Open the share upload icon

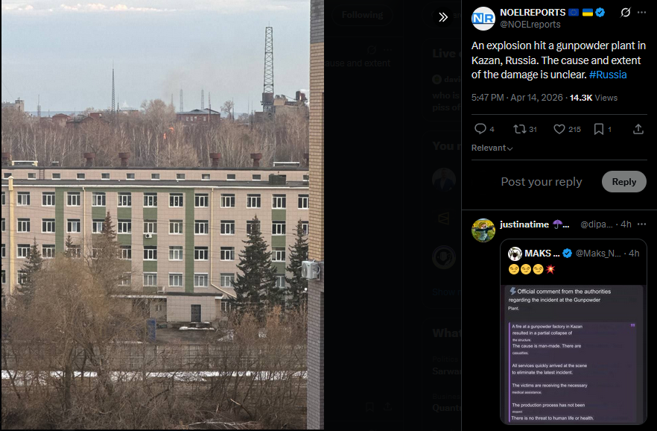coord(638,129)
